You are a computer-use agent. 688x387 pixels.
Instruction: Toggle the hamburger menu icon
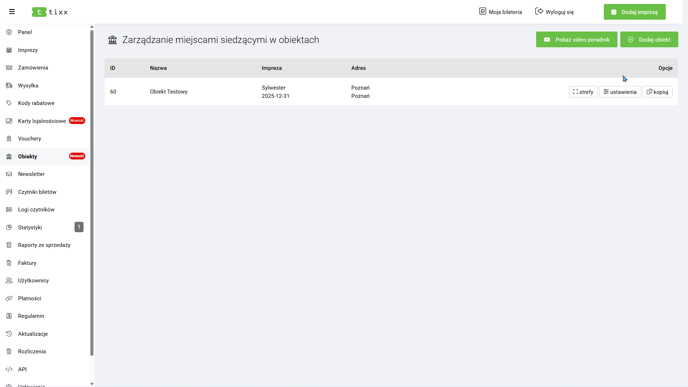pos(12,12)
